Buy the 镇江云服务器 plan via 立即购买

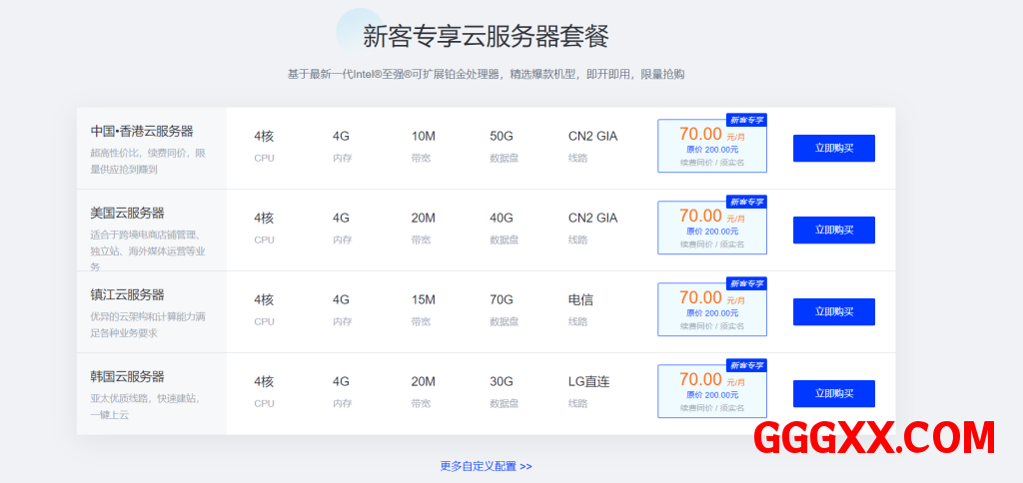833,311
